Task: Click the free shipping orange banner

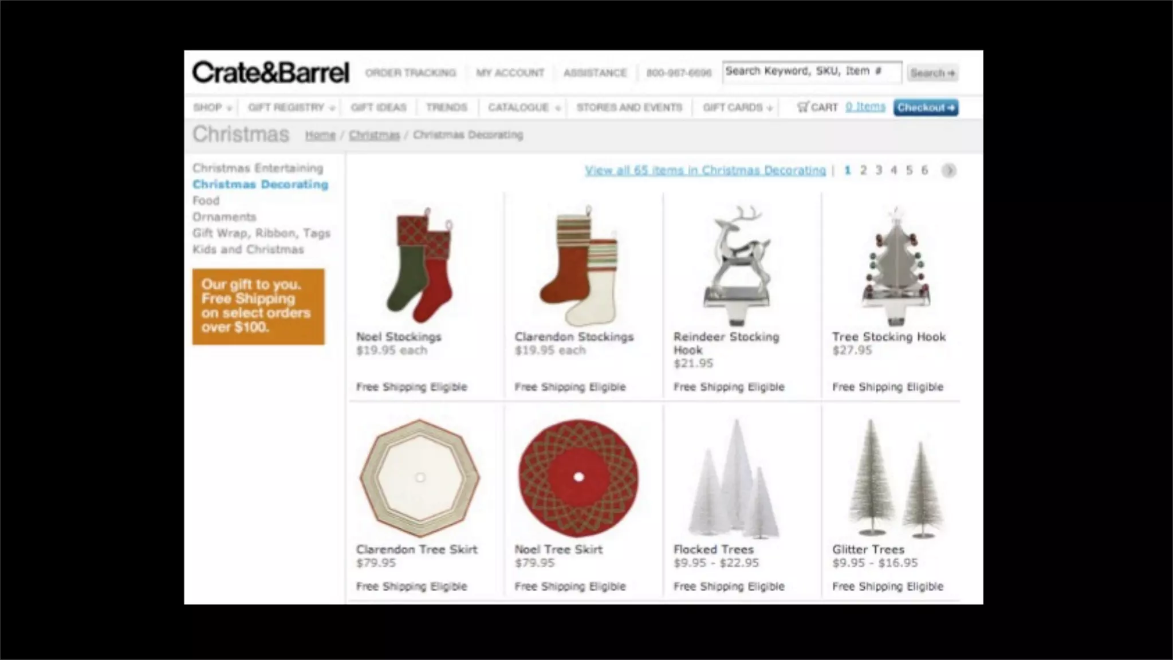Action: 258,307
